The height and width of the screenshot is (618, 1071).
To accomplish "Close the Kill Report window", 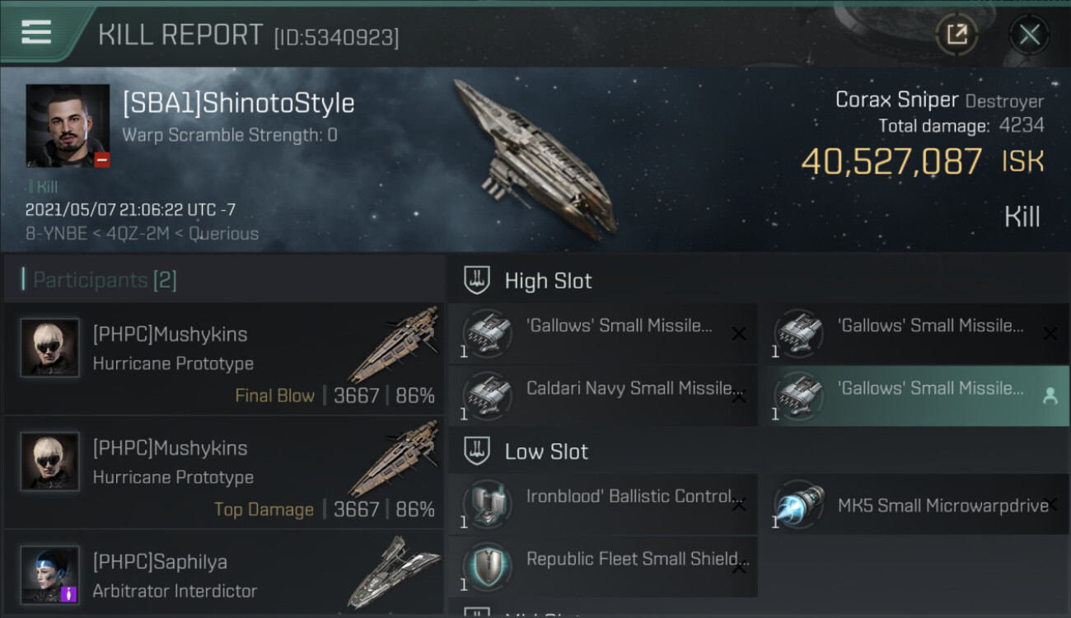I will click(1029, 35).
